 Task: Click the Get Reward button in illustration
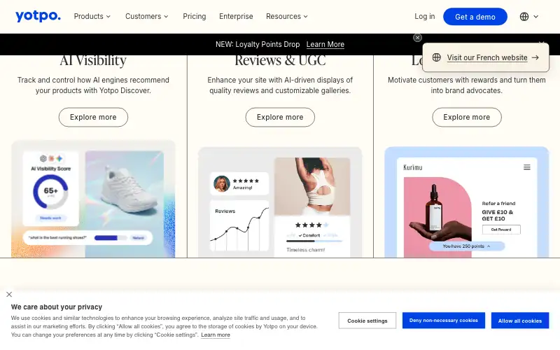[501, 230]
